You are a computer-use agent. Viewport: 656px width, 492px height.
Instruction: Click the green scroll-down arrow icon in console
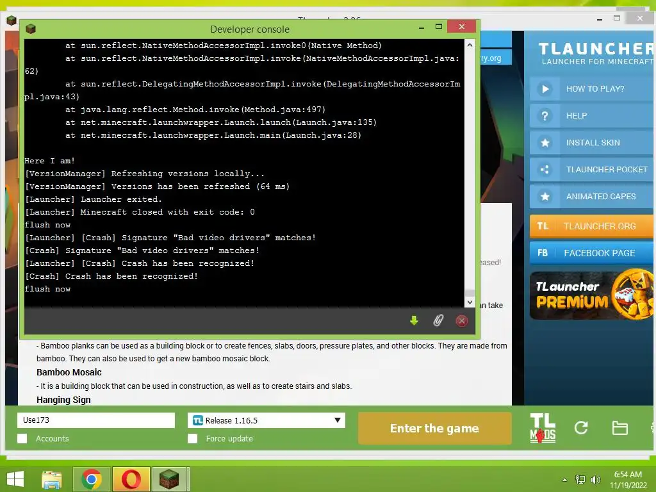(414, 320)
